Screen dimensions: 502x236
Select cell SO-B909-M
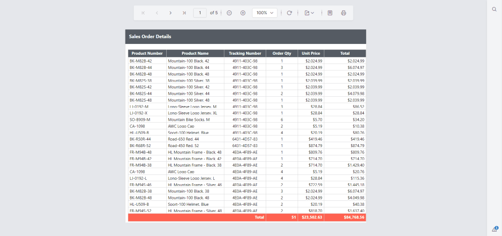pyautogui.click(x=147, y=120)
